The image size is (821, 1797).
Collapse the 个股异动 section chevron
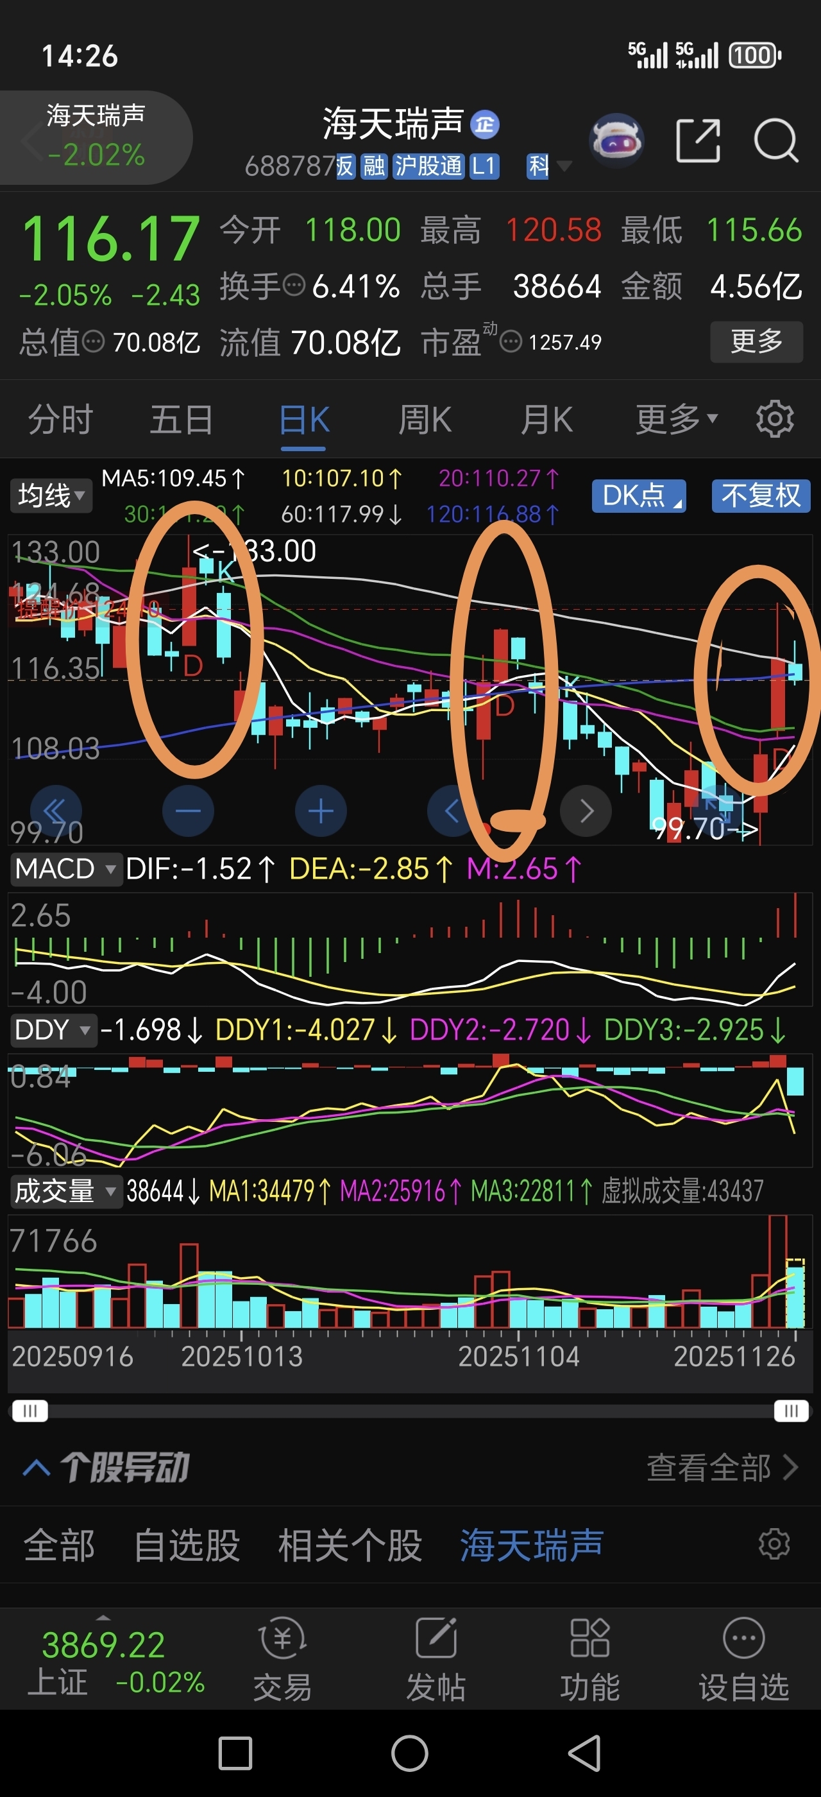tap(37, 1468)
